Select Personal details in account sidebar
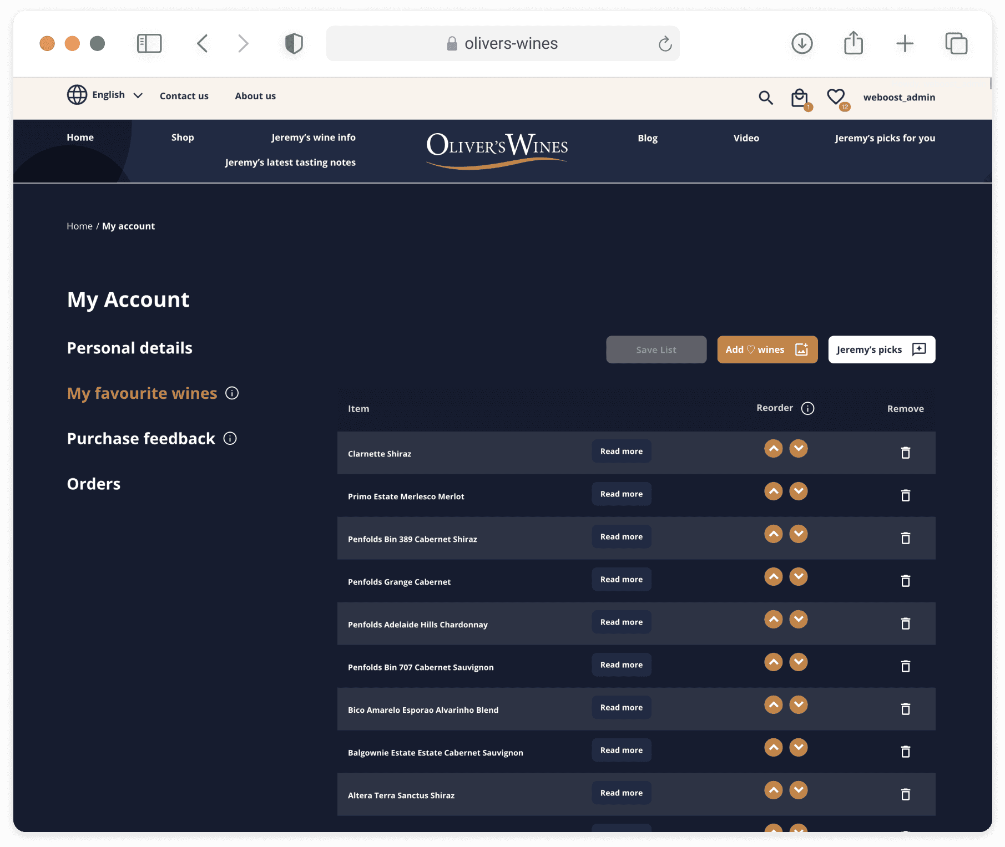This screenshot has height=847, width=1005. pos(130,348)
